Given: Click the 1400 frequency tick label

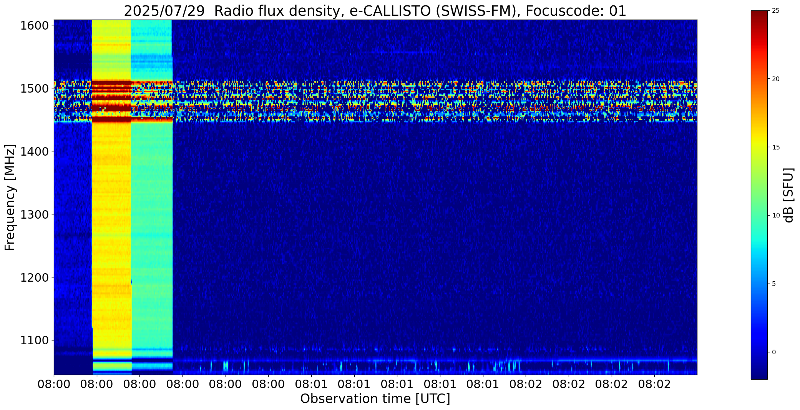Looking at the screenshot, I should 34,151.
